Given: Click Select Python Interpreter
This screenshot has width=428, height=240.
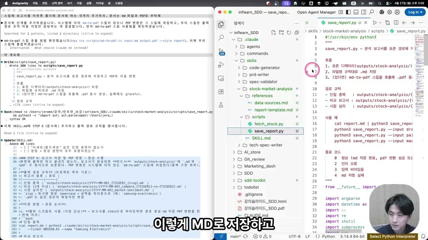Looking at the screenshot, I should point(392,236).
